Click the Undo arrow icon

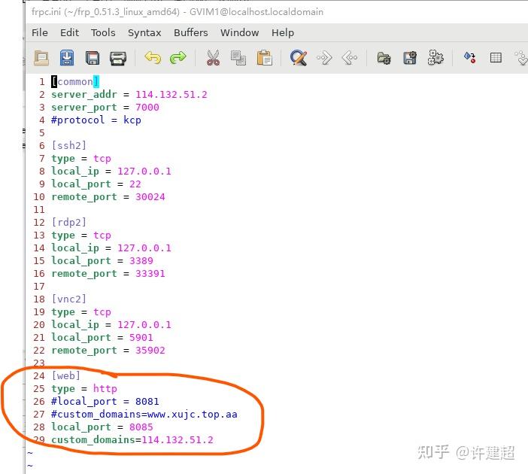point(153,58)
